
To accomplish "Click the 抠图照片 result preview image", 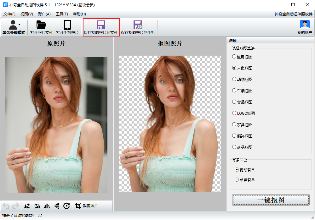I will (170, 124).
